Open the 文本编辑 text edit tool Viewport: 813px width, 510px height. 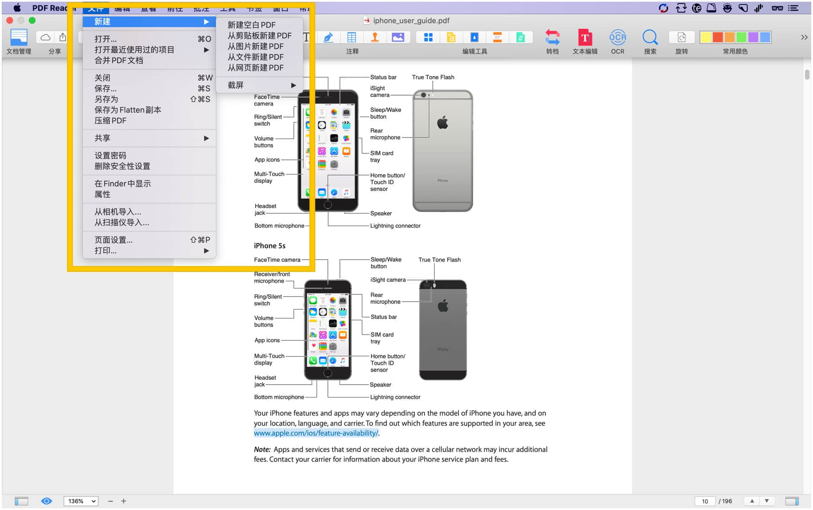coord(585,41)
